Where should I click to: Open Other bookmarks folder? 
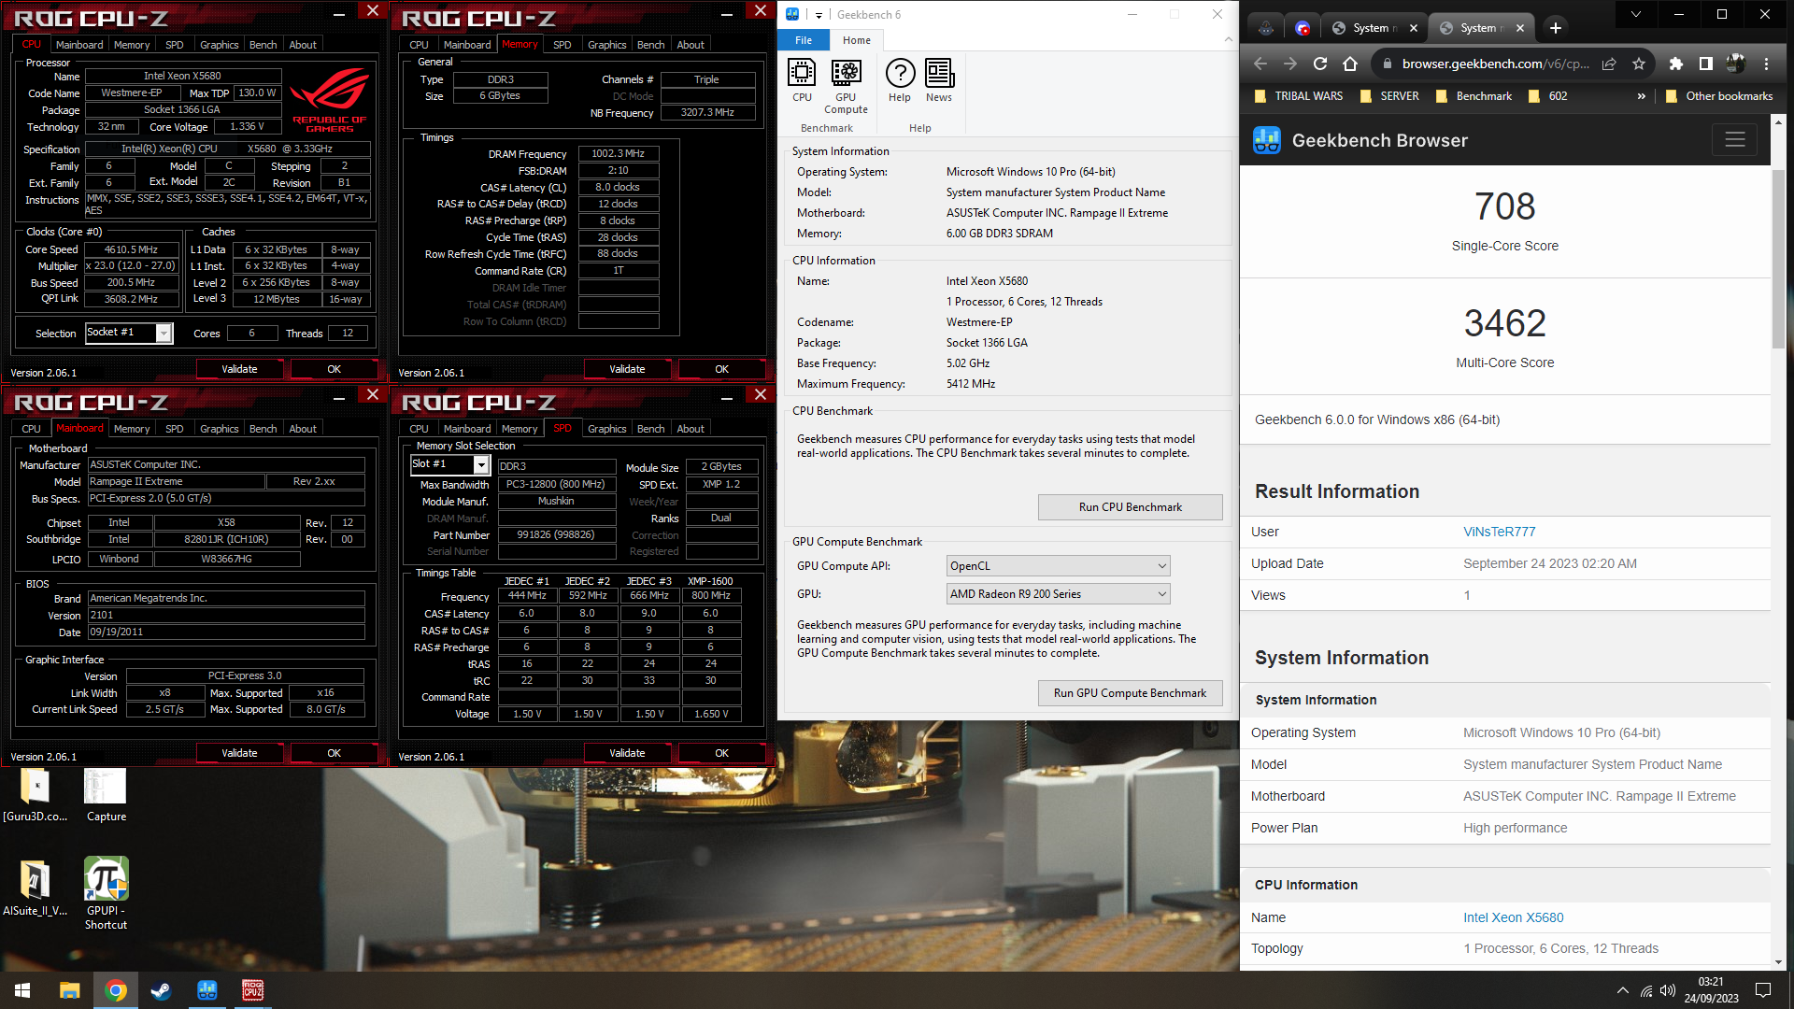pos(1720,96)
